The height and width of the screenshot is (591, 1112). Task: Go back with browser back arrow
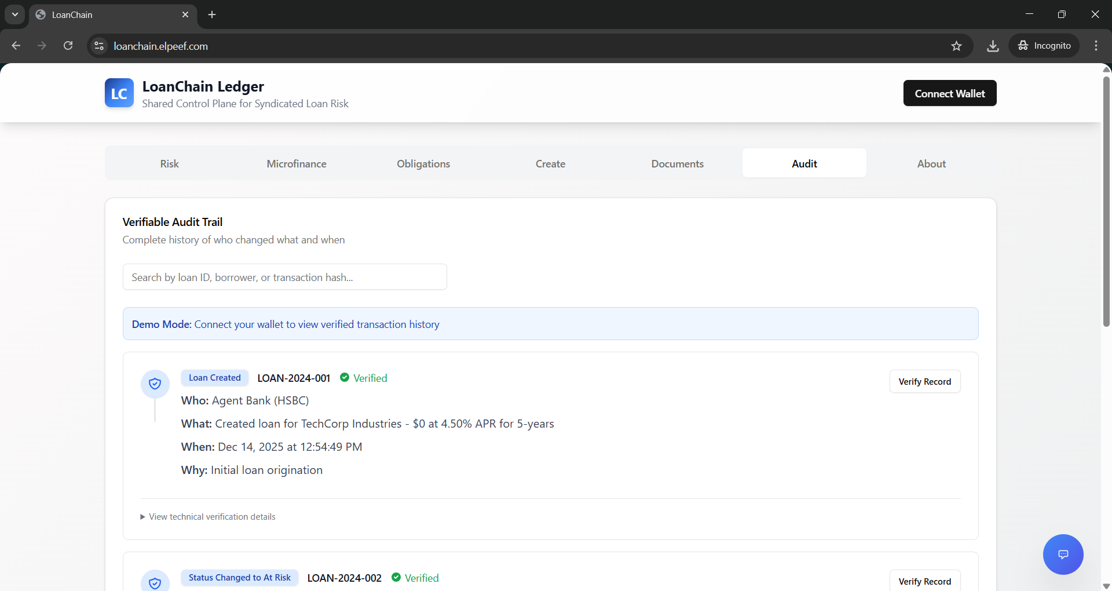point(16,46)
